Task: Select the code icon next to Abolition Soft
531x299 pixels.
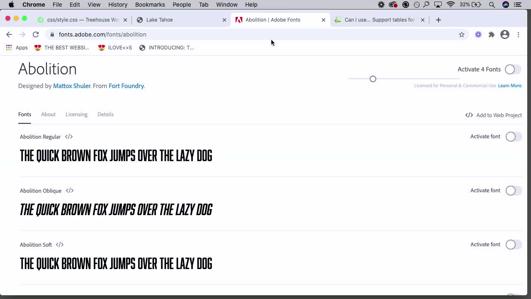Action: (x=59, y=245)
